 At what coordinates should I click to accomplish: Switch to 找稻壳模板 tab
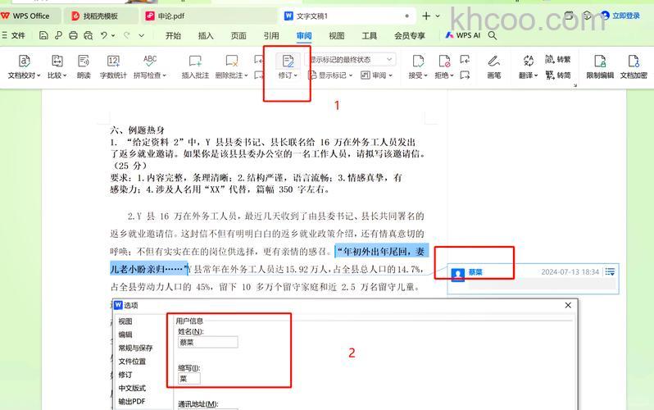point(100,16)
